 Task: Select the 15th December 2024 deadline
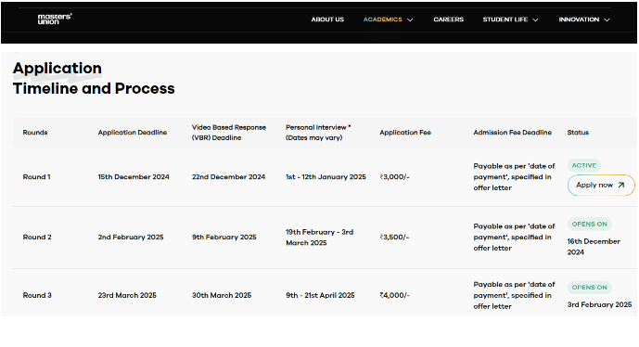point(134,177)
